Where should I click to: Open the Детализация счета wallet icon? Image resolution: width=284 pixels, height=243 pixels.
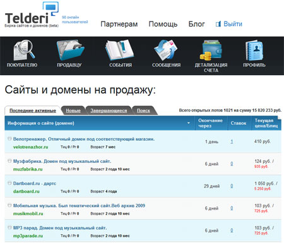211,50
